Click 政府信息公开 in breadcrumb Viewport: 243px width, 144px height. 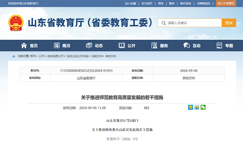pyautogui.click(x=55, y=56)
